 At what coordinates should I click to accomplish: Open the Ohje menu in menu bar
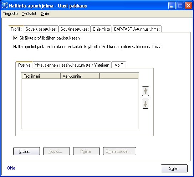coord(45,14)
